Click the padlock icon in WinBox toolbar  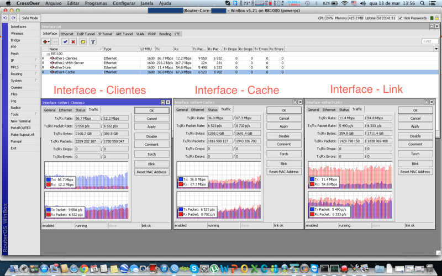tap(436, 18)
